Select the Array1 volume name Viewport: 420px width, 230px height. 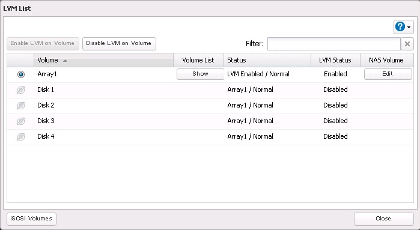pos(47,74)
